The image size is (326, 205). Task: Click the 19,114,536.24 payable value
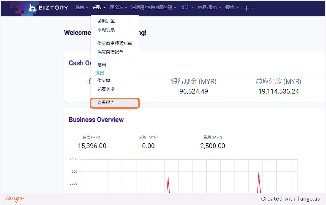pos(278,91)
